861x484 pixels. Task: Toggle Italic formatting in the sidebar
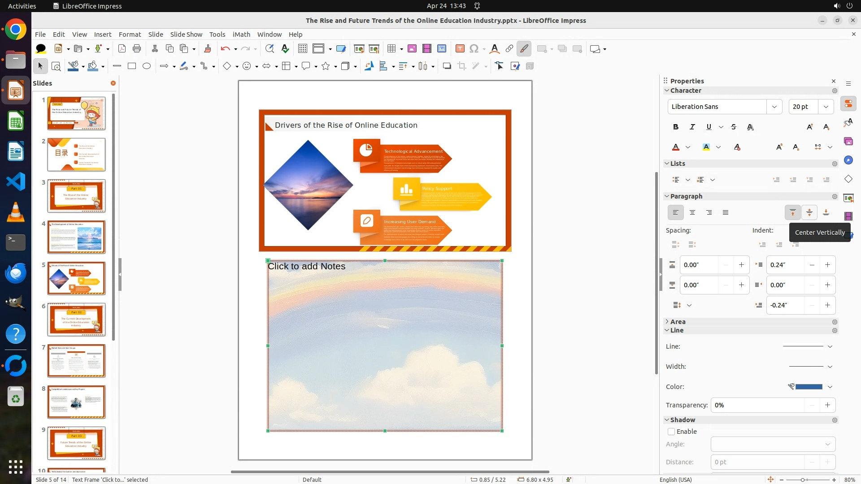point(692,127)
